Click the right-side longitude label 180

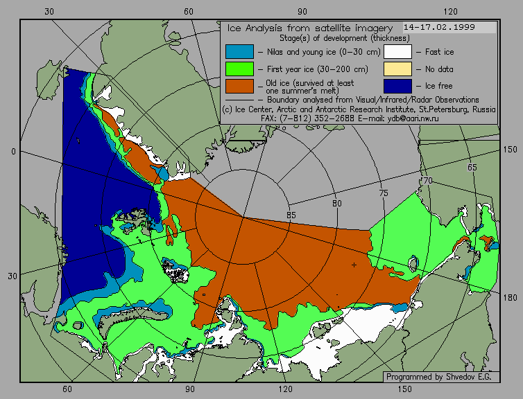pyautogui.click(x=511, y=297)
